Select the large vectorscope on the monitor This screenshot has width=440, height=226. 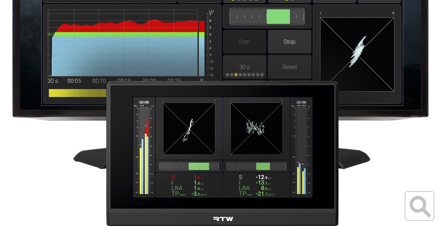pos(357,54)
